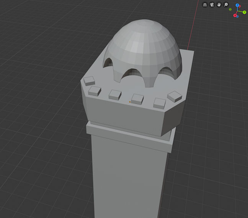Click the zoom magnifier icon
Viewport: 248px width, 218px height.
click(226, 5)
